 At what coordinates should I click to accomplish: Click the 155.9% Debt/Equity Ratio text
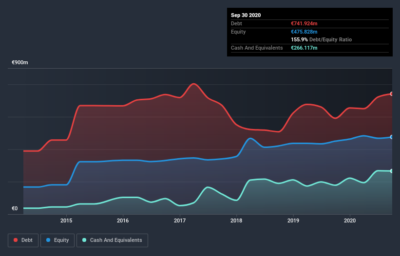click(322, 40)
